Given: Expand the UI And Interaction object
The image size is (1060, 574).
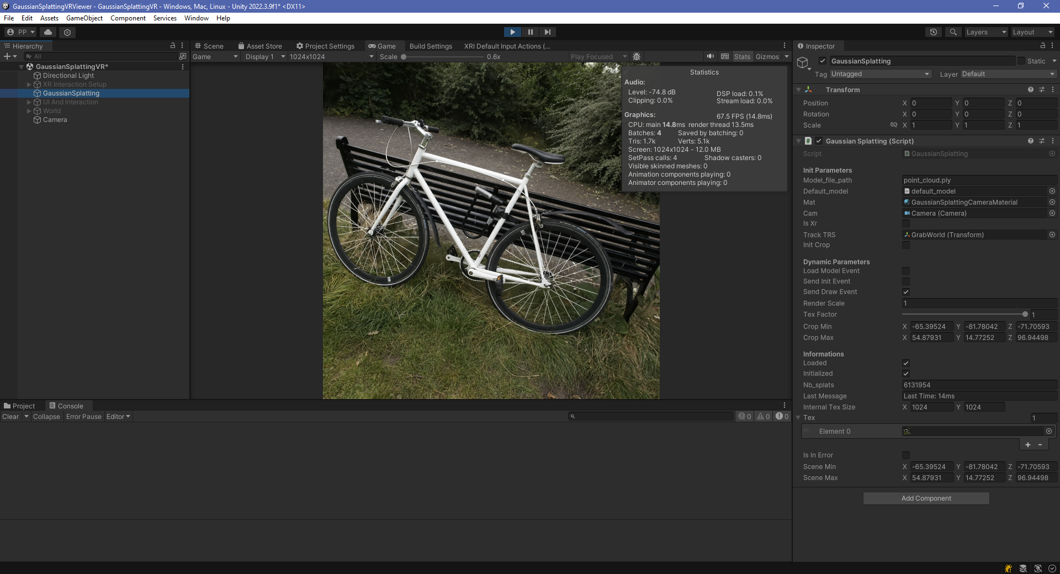Looking at the screenshot, I should point(29,102).
